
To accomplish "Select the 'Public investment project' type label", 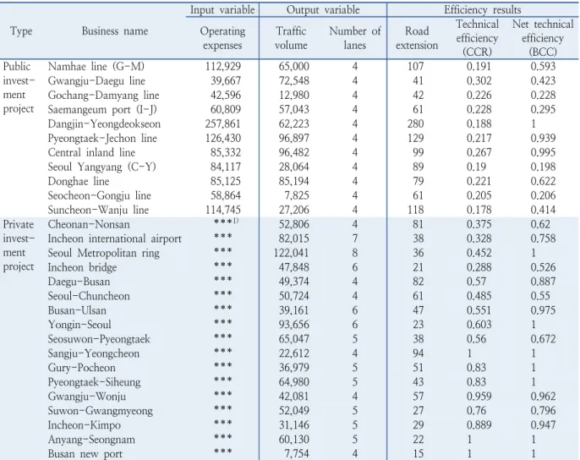I will click(19, 88).
